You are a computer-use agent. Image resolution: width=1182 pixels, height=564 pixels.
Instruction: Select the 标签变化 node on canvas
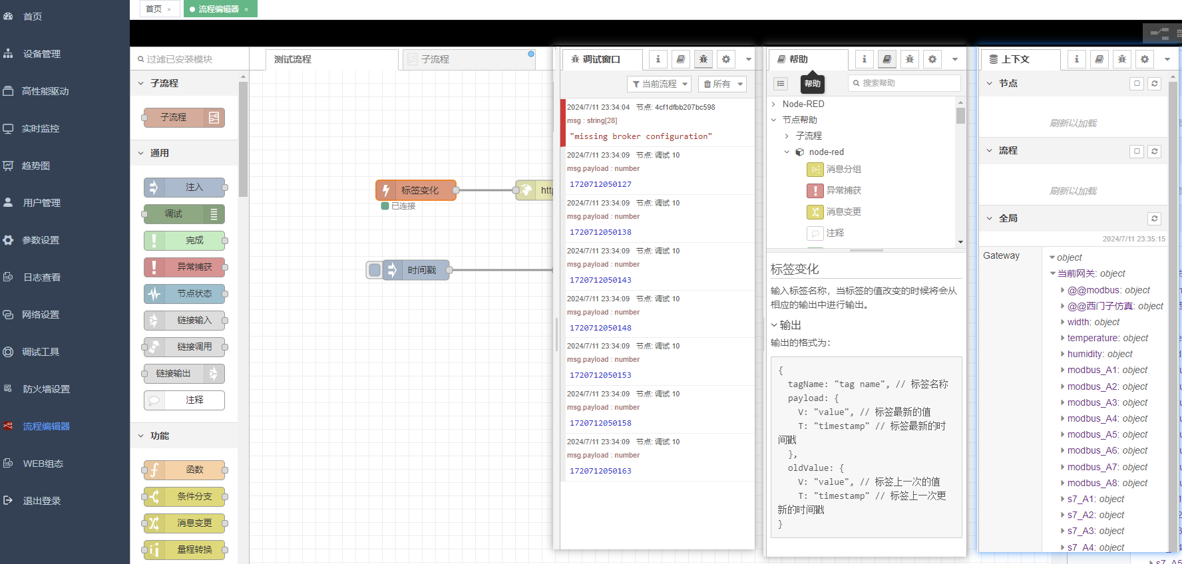coord(416,190)
